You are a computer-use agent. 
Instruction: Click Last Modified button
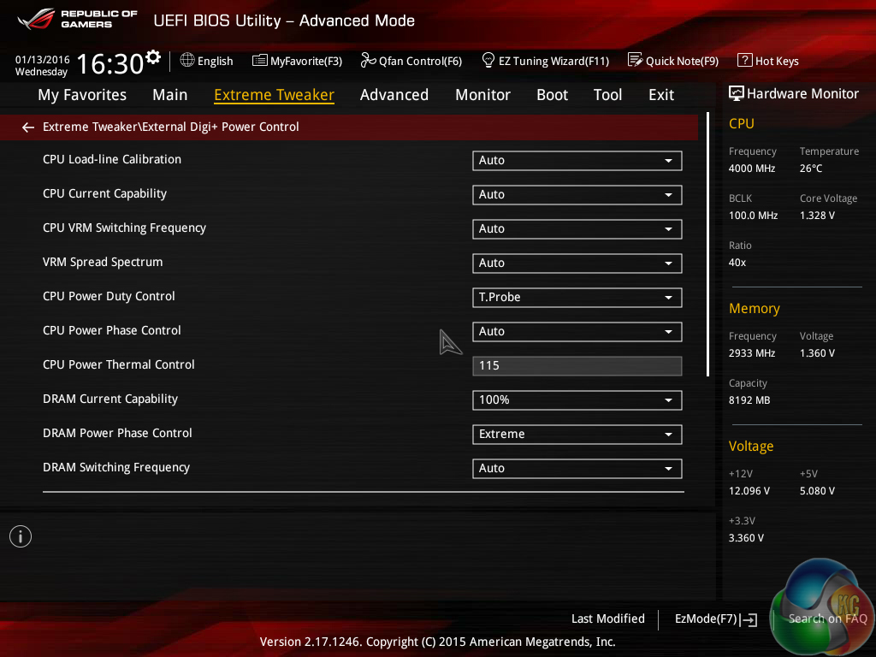pos(608,619)
